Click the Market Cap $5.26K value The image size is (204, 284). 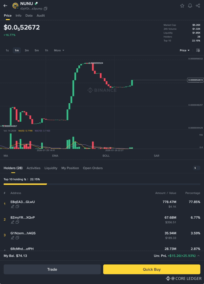196,25
